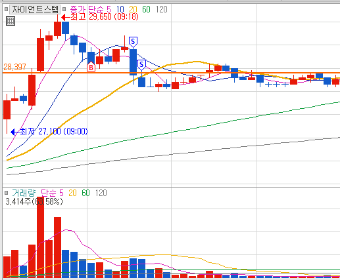Screen dimensions: 340x280
Task: Click the red B buy marker
Action: point(91,66)
